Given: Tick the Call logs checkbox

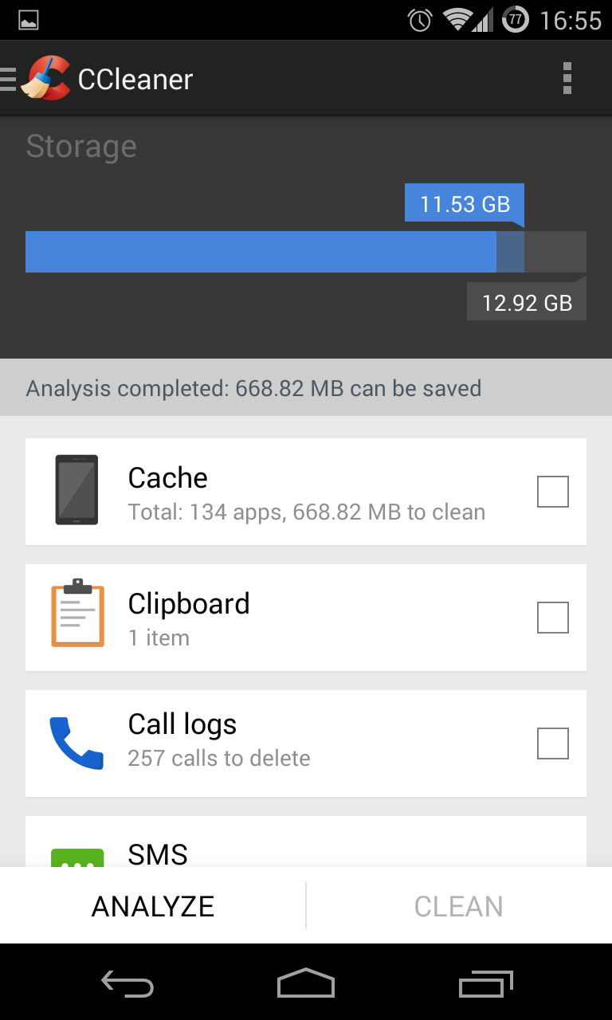Looking at the screenshot, I should tap(552, 743).
